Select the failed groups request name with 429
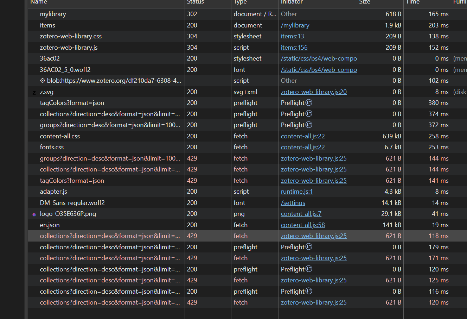Image resolution: width=467 pixels, height=319 pixels. point(110,158)
